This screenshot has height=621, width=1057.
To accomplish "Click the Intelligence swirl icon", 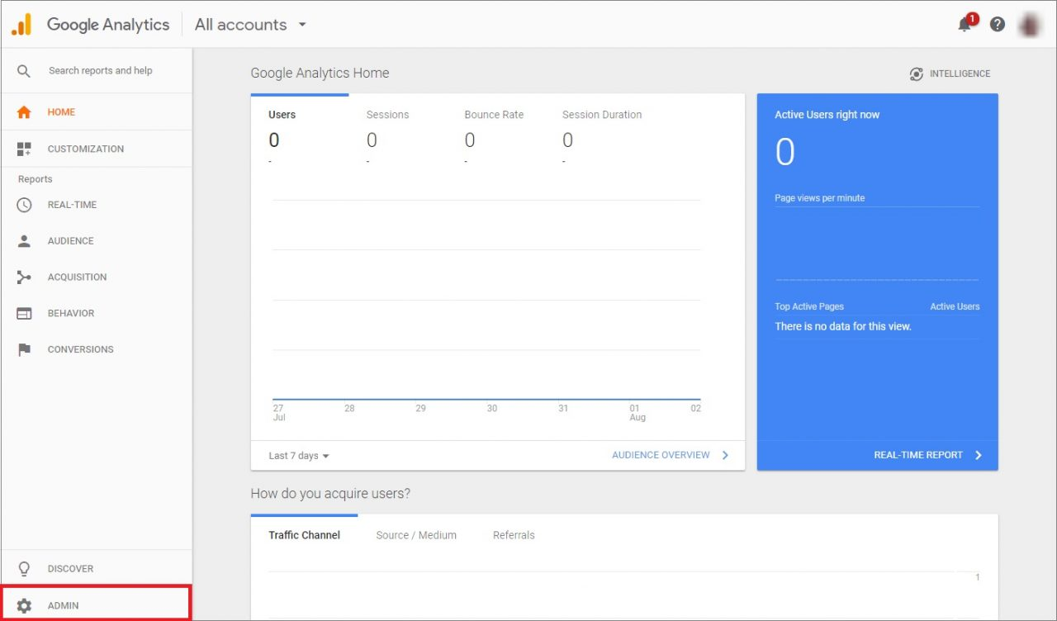I will pyautogui.click(x=917, y=73).
